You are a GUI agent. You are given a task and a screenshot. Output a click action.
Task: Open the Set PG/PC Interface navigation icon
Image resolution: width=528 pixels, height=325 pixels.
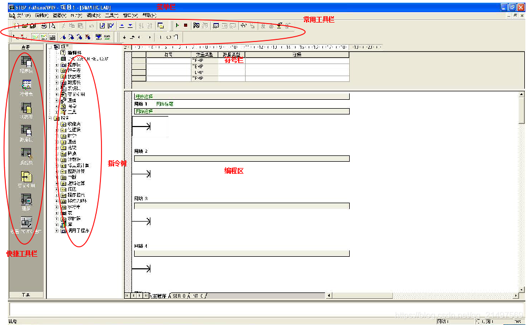(26, 225)
